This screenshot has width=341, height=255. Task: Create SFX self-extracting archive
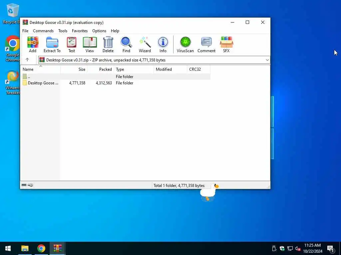click(226, 45)
